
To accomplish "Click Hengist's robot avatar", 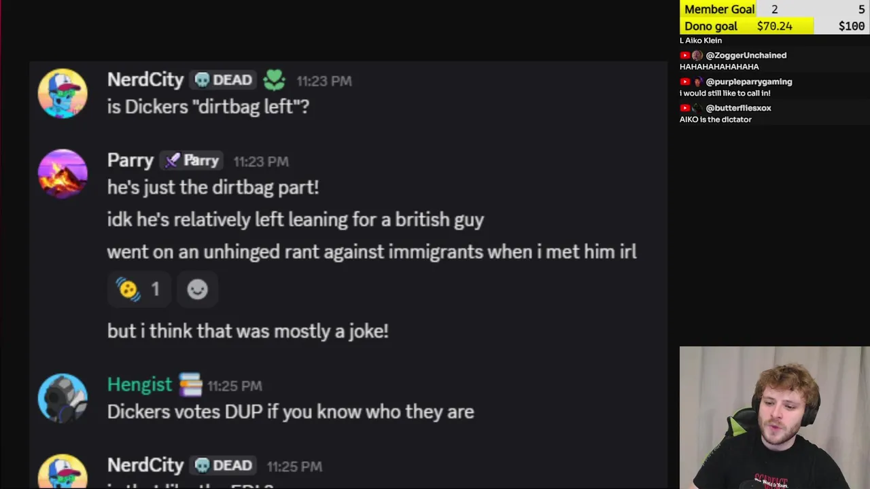I will coord(63,398).
